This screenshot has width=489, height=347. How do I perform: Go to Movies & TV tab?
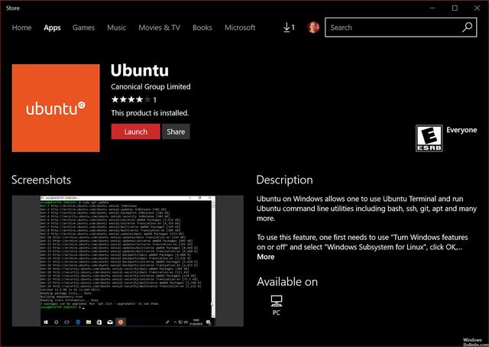[160, 28]
